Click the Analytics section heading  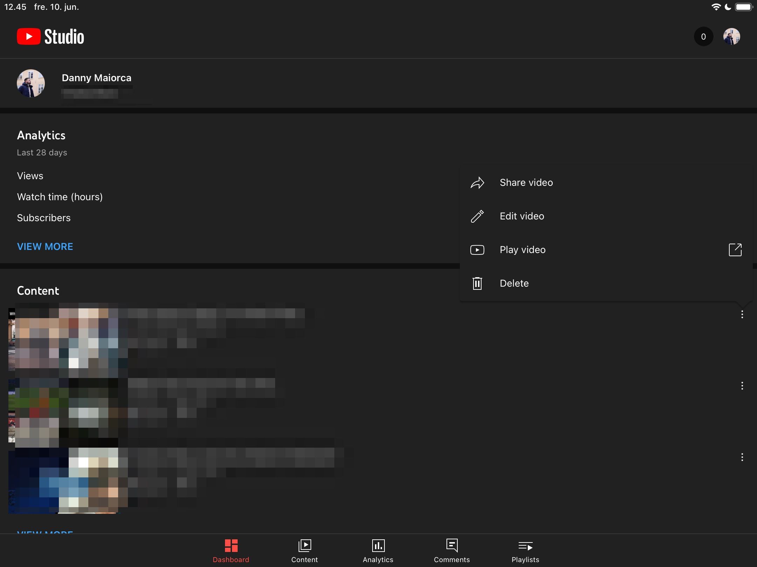coord(41,135)
